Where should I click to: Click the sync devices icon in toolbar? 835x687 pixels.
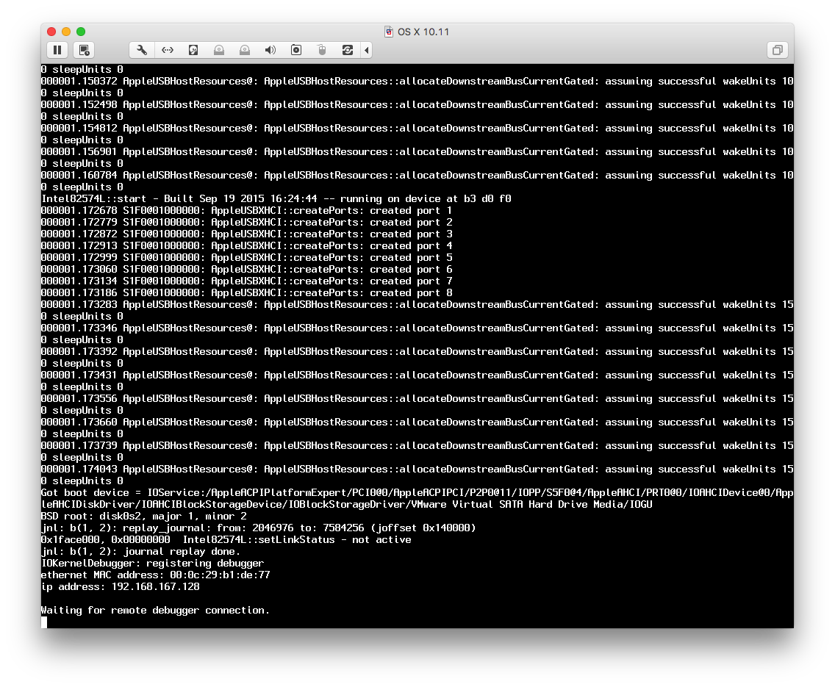(x=347, y=50)
